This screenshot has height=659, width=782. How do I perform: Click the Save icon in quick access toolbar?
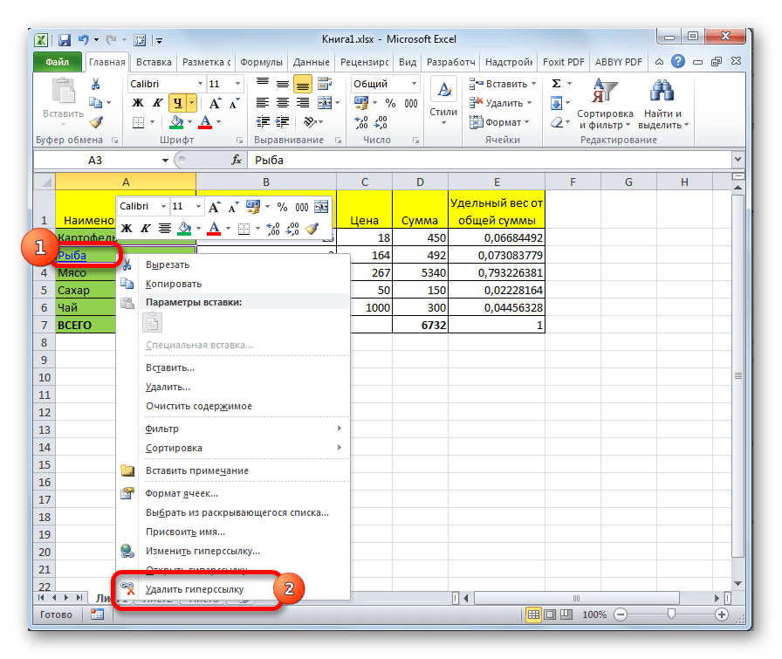coord(65,40)
